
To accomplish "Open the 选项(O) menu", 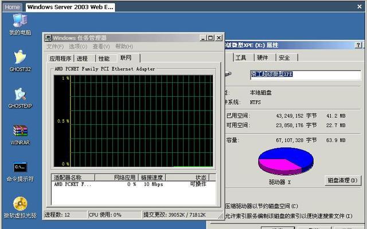I will point(78,46).
